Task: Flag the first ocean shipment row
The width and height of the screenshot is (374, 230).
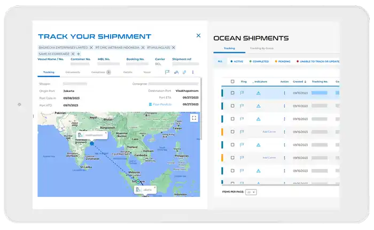Action: [242, 93]
